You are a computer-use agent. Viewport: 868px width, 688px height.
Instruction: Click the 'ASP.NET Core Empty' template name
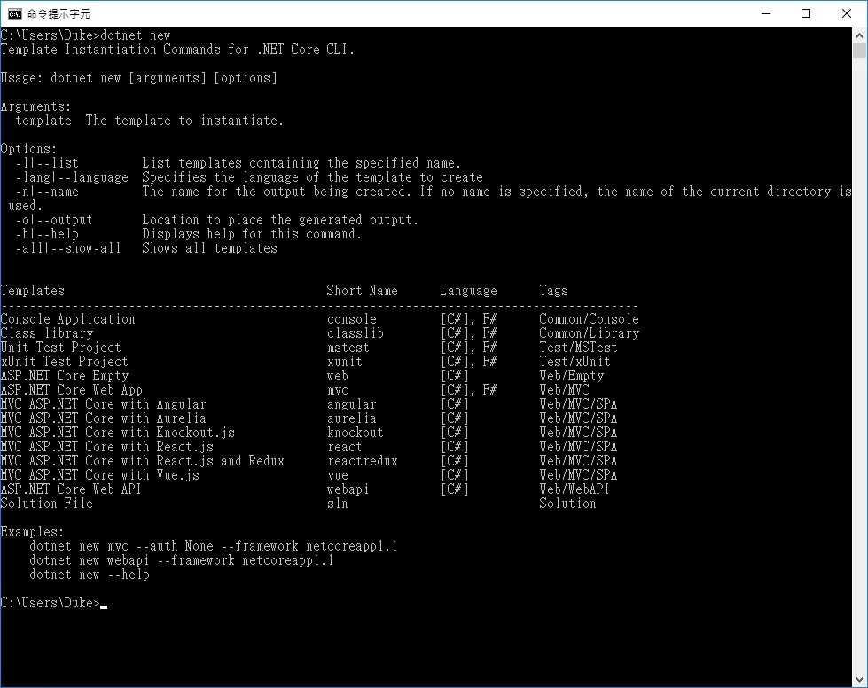click(x=64, y=376)
